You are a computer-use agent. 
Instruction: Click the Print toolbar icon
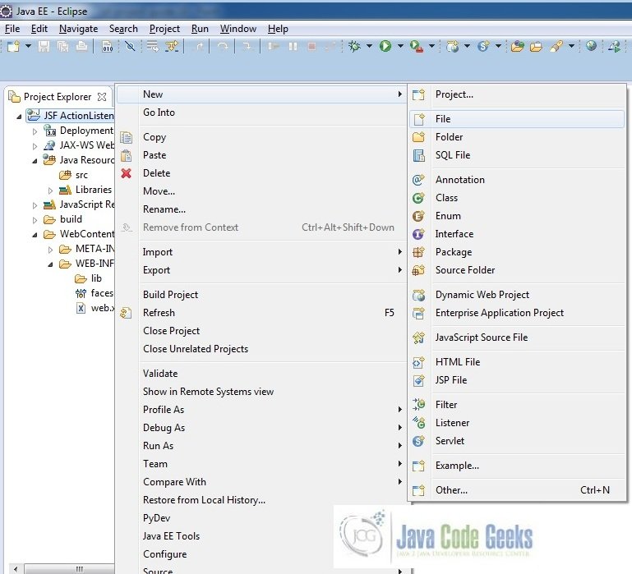82,46
